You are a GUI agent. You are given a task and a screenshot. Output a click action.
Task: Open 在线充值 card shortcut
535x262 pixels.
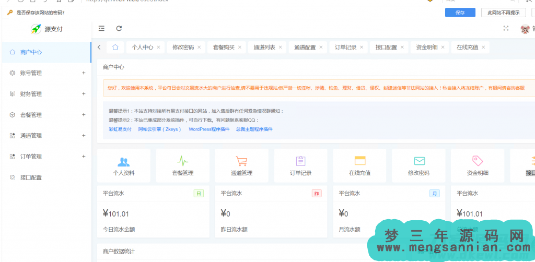coord(359,165)
